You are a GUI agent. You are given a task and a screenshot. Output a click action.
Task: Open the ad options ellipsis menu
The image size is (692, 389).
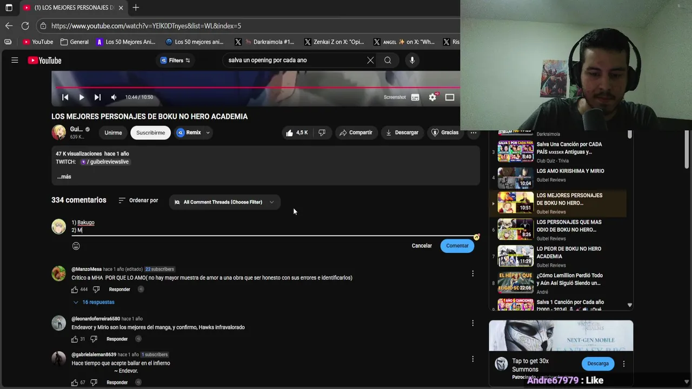[624, 364]
